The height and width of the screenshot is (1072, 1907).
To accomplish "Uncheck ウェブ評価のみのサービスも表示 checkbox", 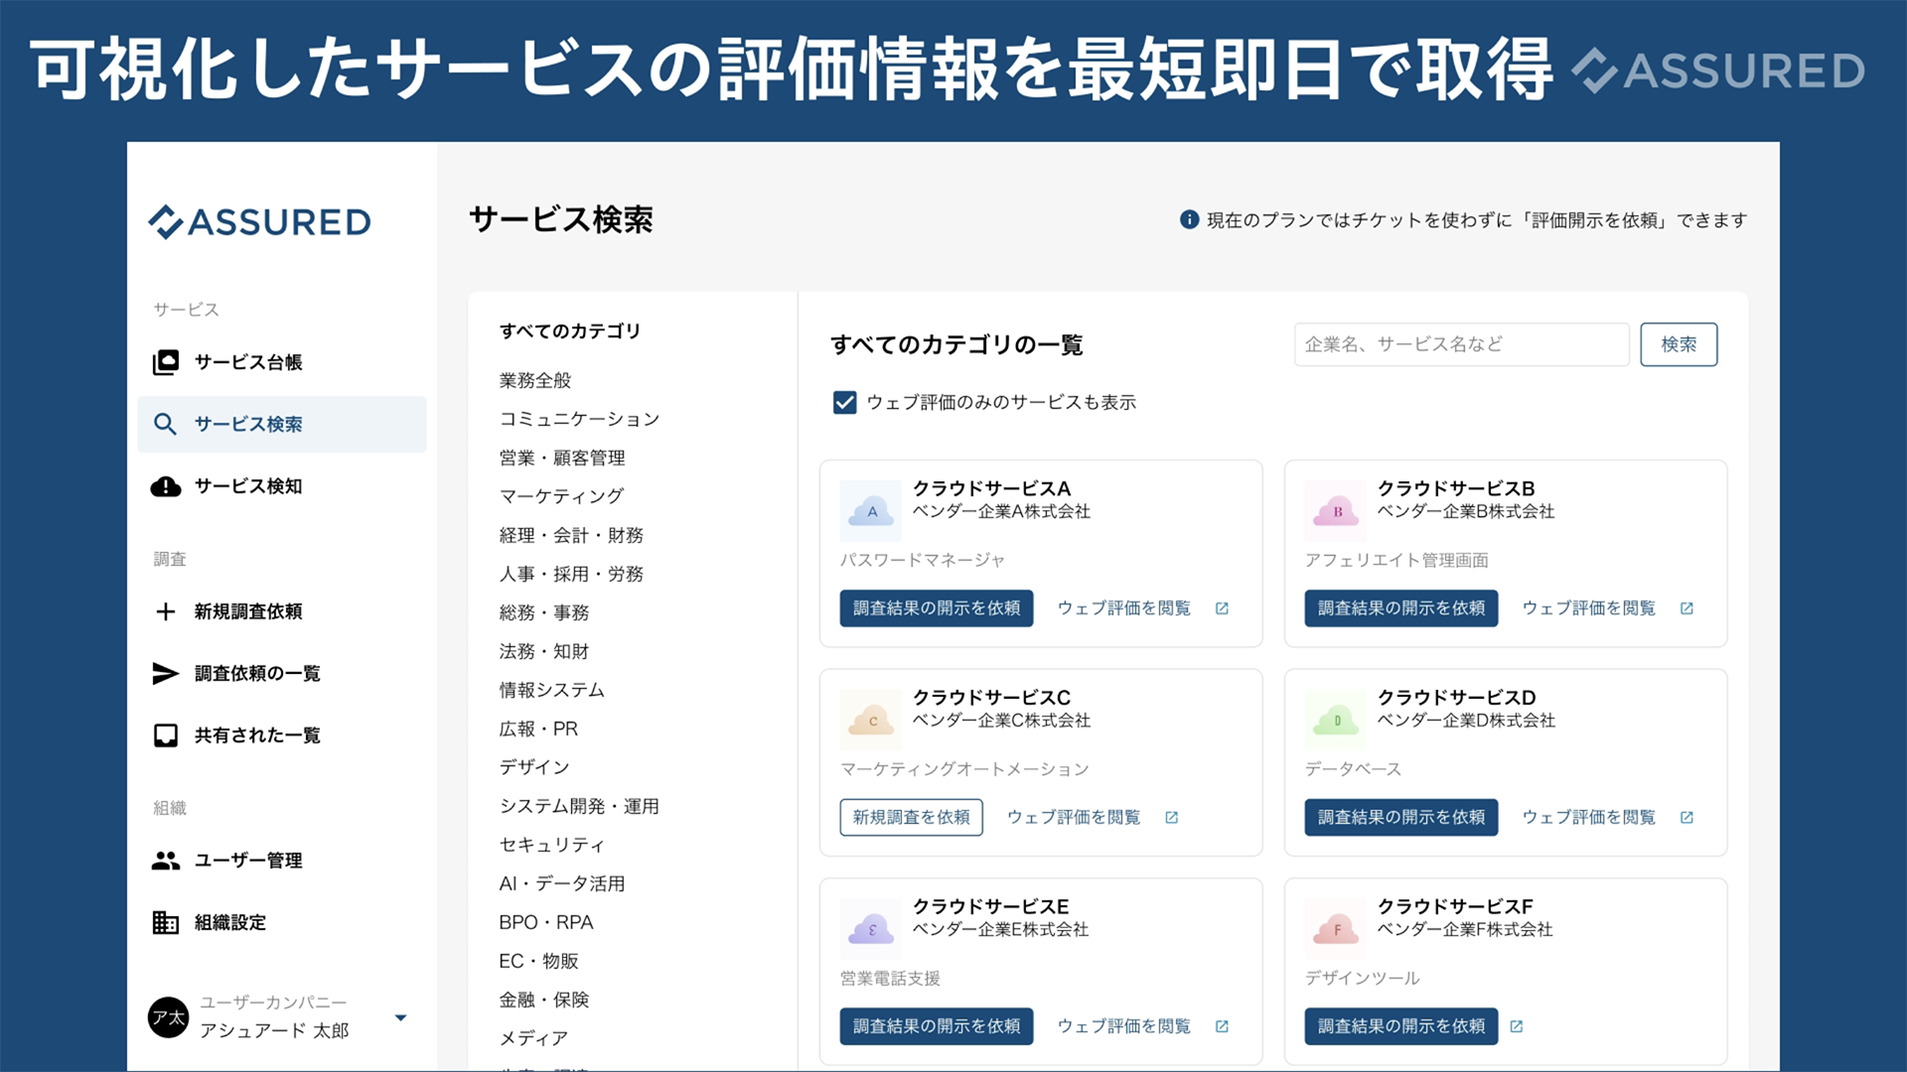I will (844, 402).
